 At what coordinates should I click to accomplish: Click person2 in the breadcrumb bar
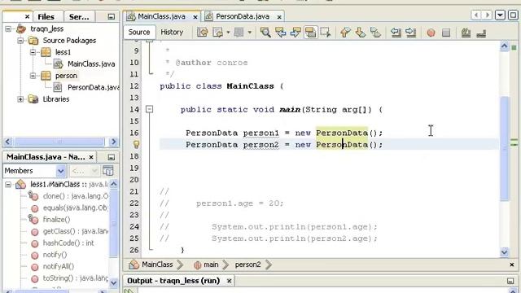(x=247, y=265)
